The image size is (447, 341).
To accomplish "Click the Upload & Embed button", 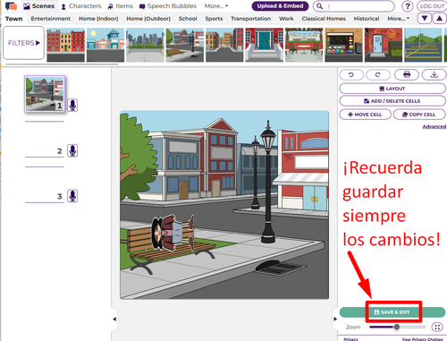I will pyautogui.click(x=280, y=6).
